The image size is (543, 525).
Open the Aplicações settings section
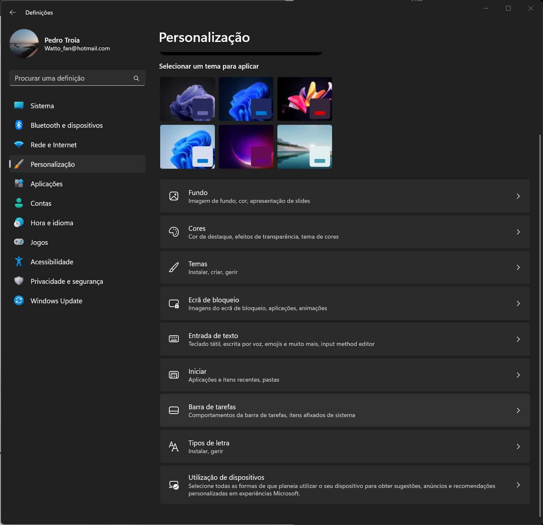[x=77, y=184]
